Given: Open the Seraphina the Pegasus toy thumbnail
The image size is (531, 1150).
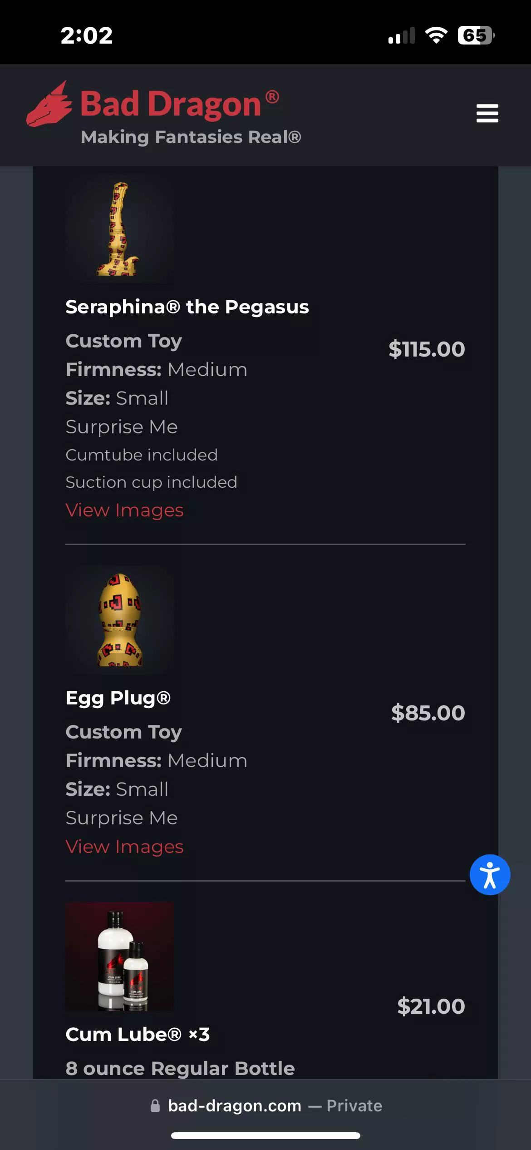Looking at the screenshot, I should coord(120,229).
